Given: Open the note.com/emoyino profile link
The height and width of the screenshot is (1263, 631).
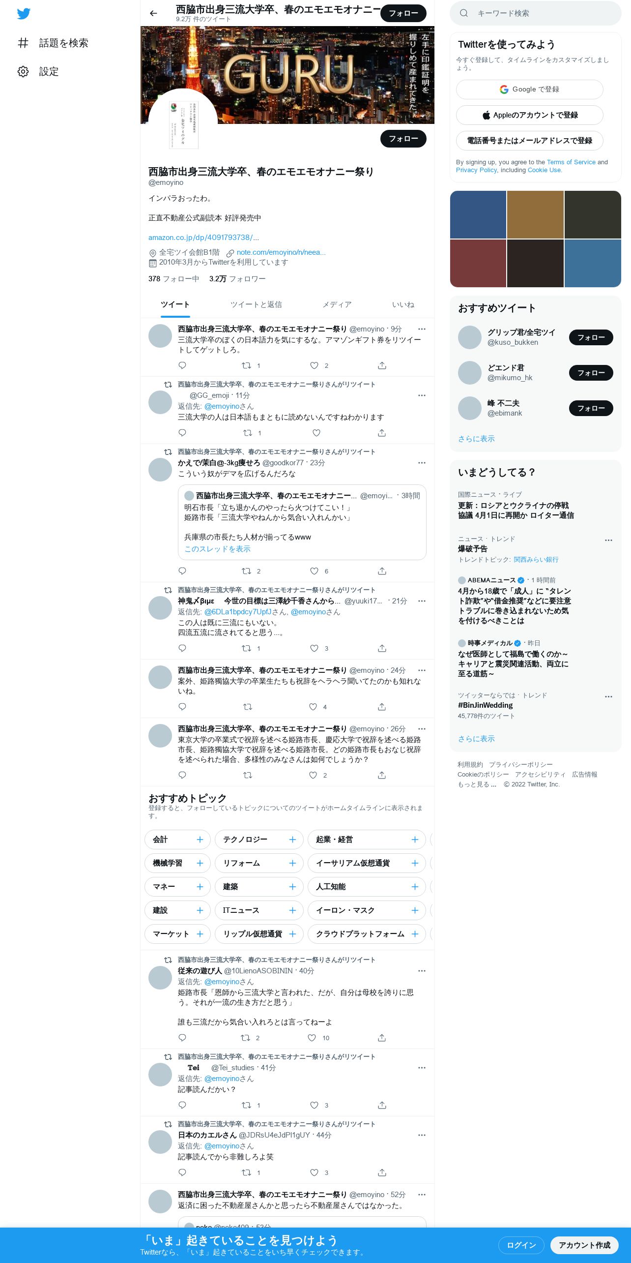Looking at the screenshot, I should [x=281, y=252].
